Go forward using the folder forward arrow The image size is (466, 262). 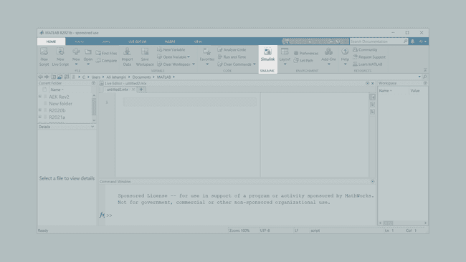[x=47, y=77]
